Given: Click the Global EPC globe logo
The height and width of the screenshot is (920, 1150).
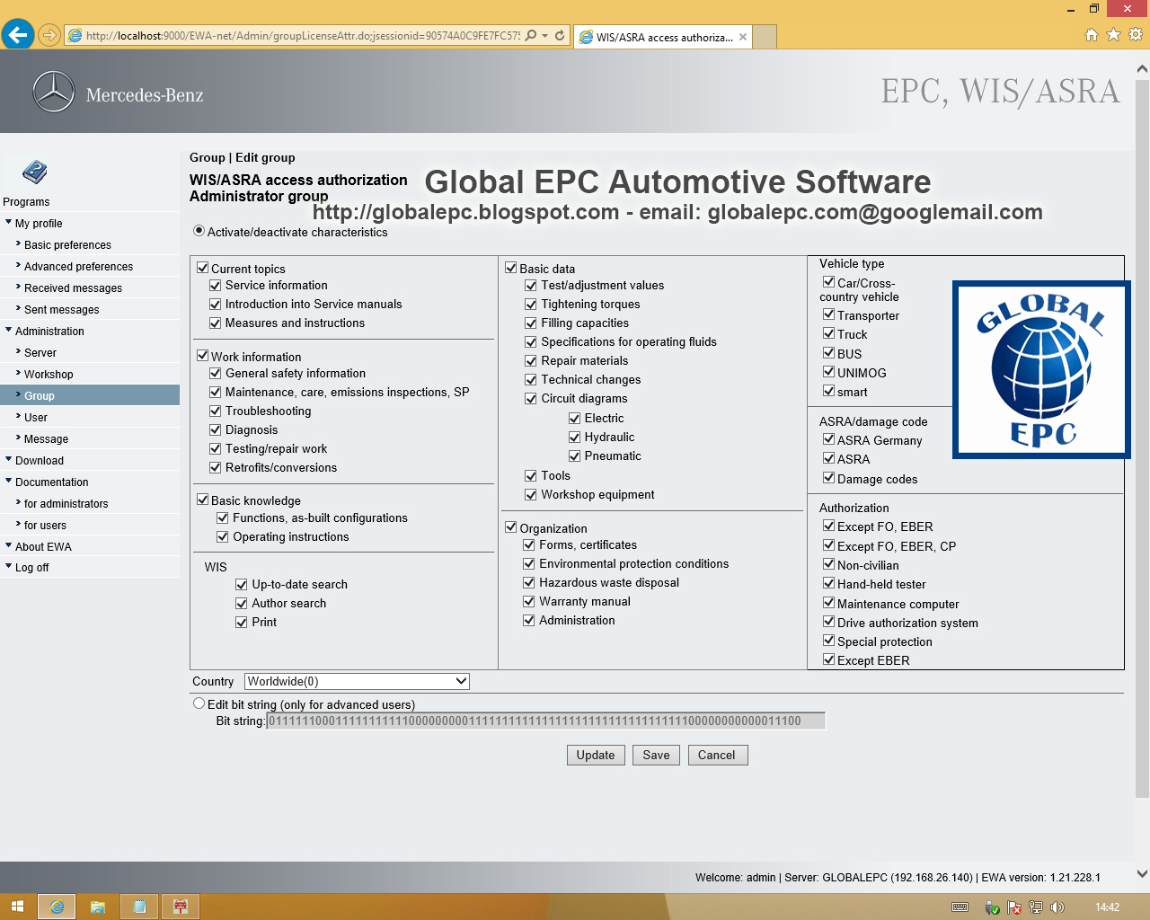Looking at the screenshot, I should point(1041,369).
